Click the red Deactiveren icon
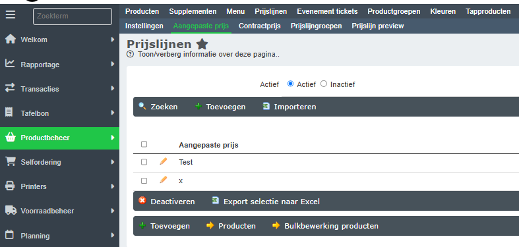The width and height of the screenshot is (519, 247). click(x=142, y=200)
